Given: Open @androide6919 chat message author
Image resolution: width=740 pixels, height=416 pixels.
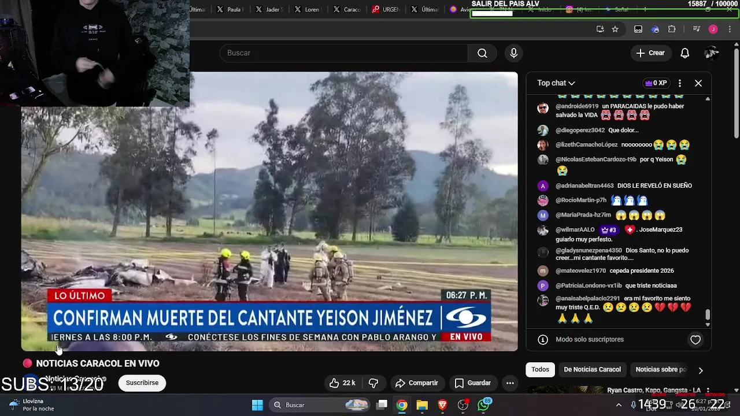Looking at the screenshot, I should (x=577, y=106).
